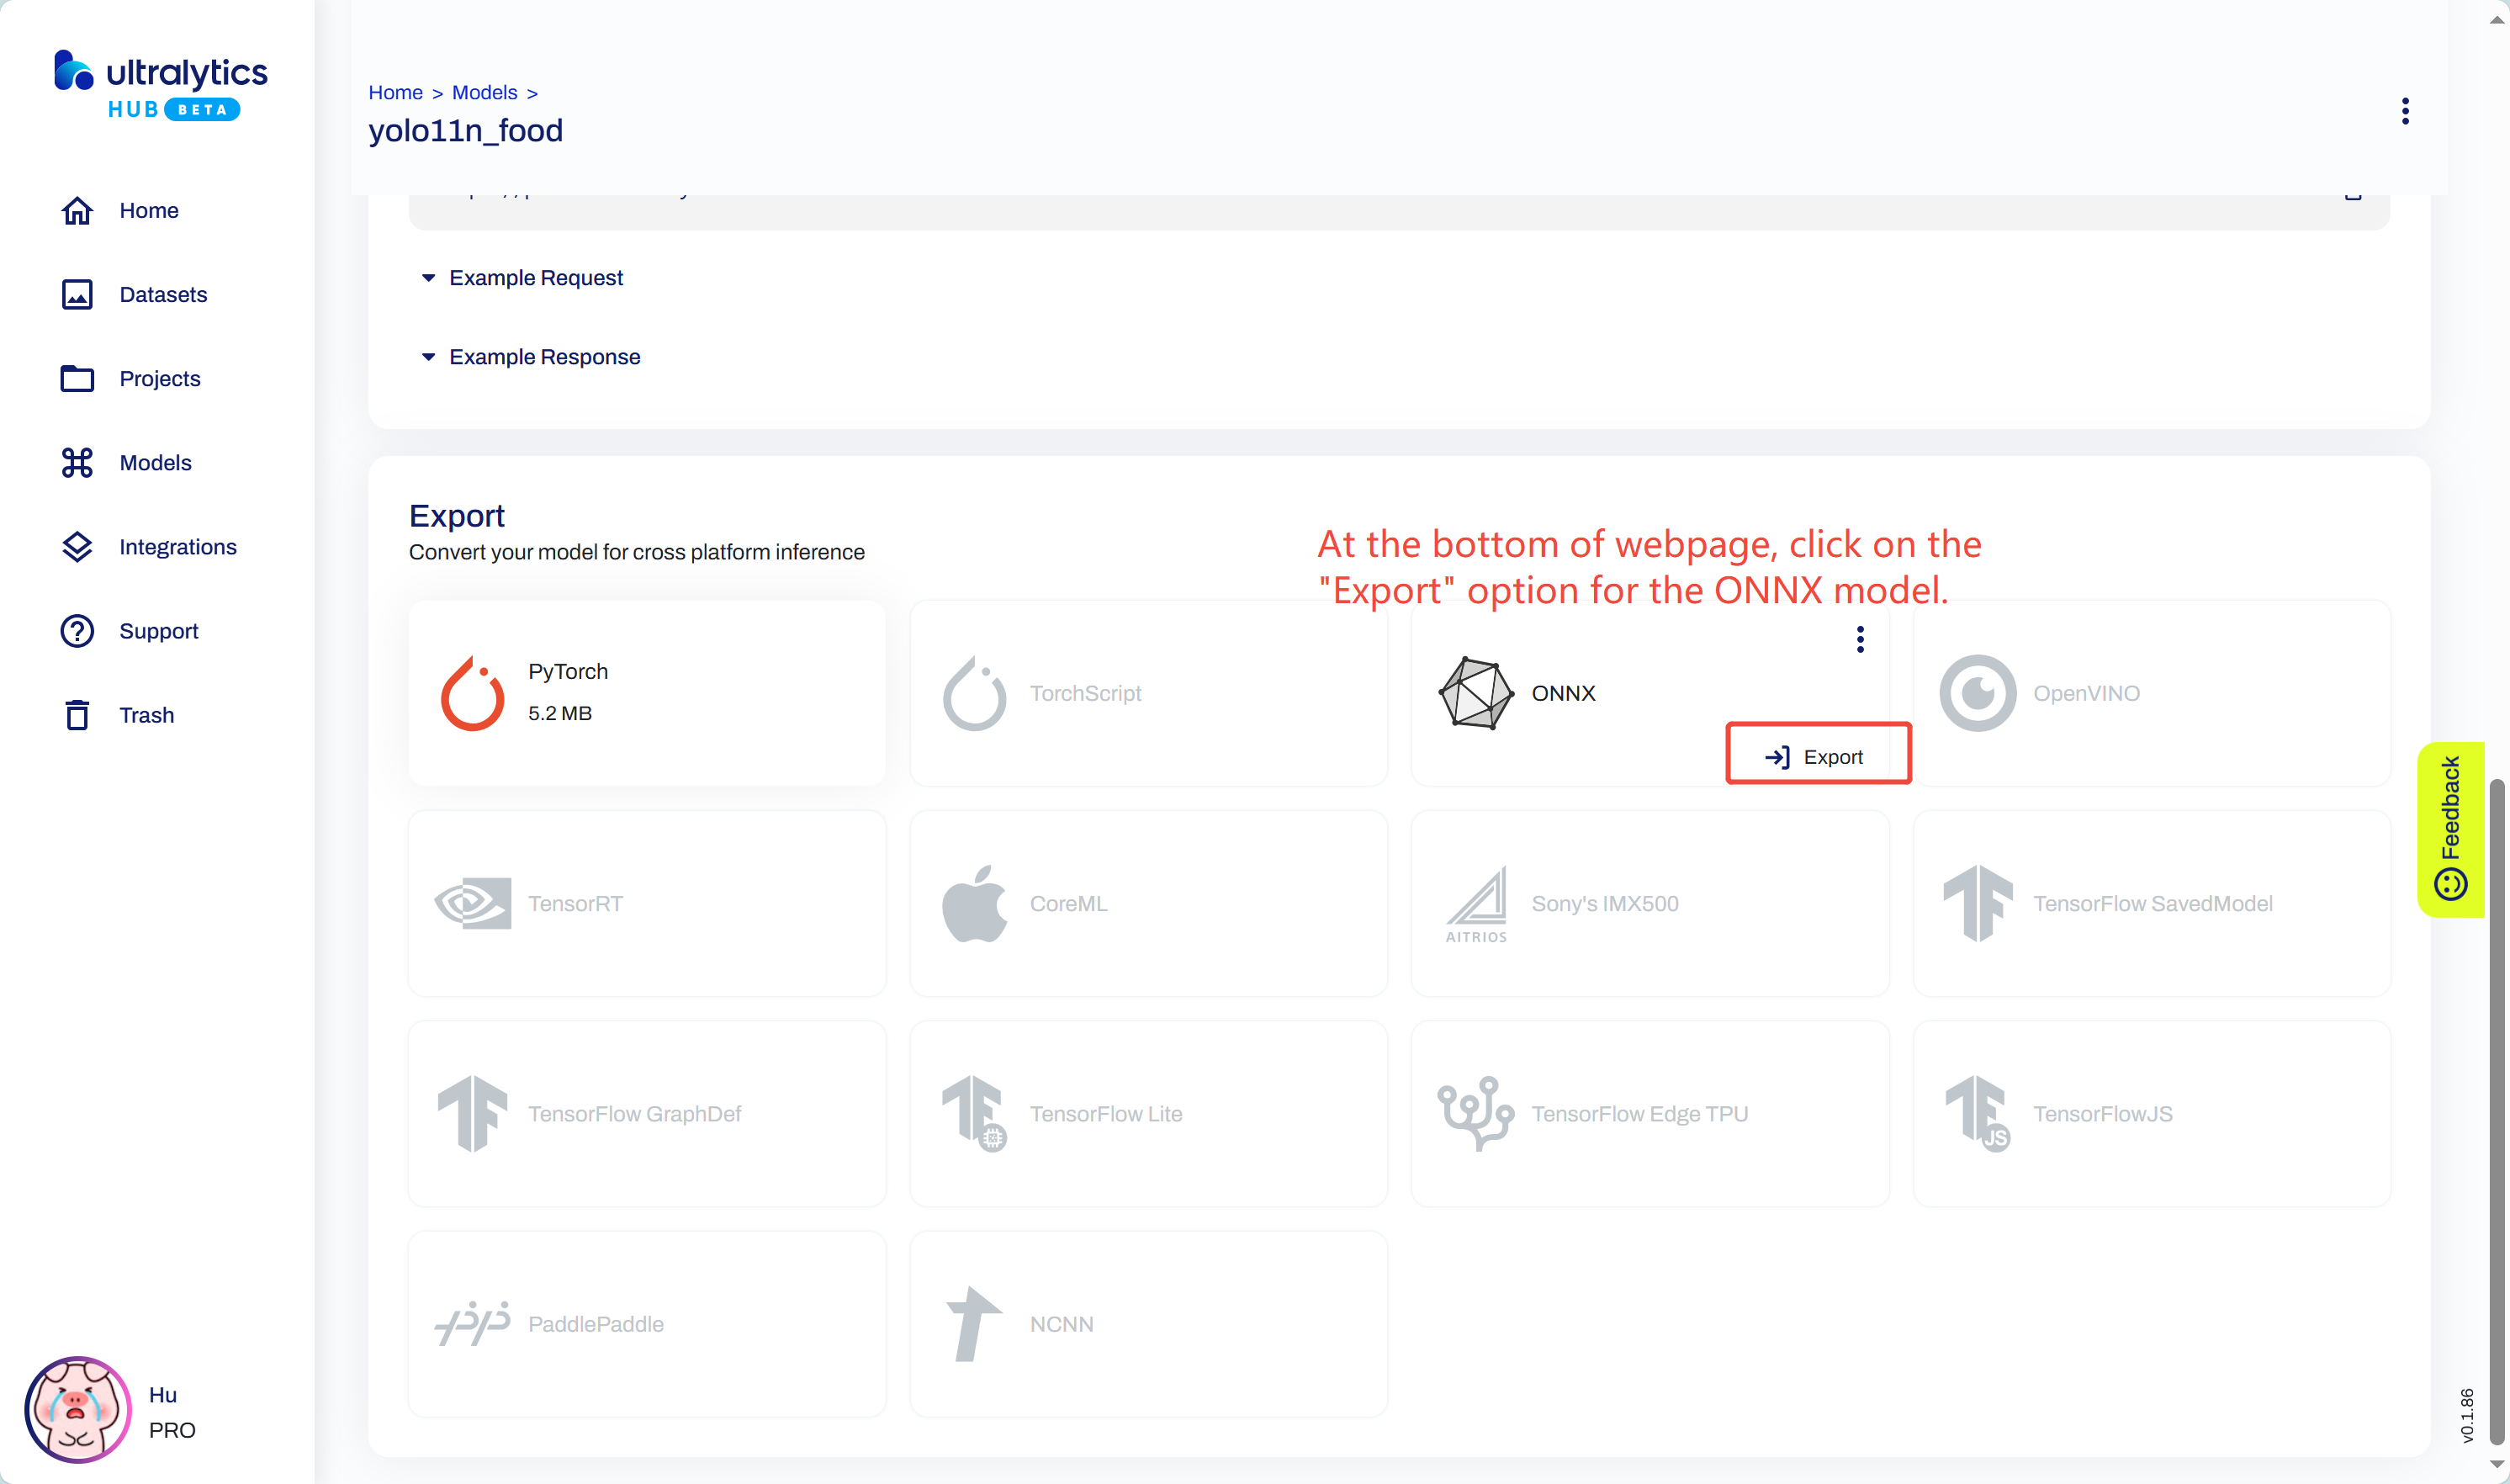Expand the Example Response section
The image size is (2510, 1484).
coord(543,357)
